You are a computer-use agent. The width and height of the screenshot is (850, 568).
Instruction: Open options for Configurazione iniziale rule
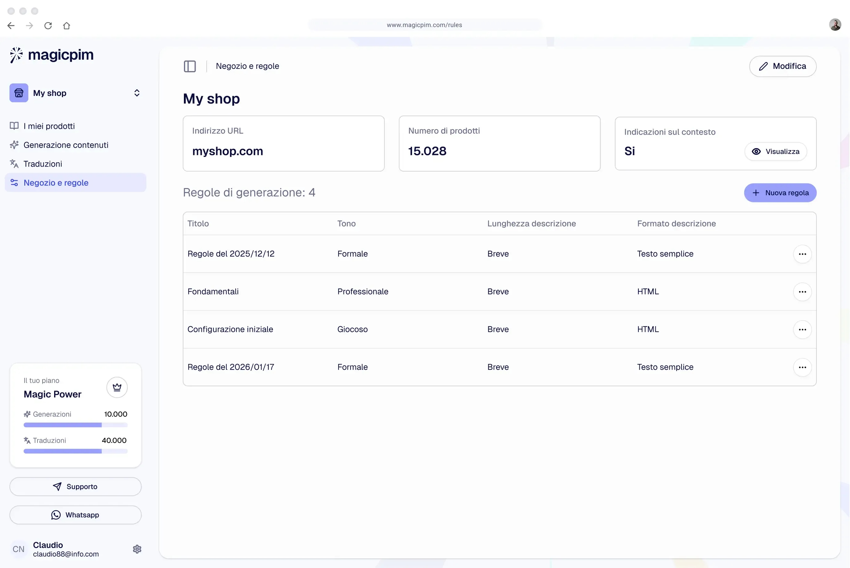click(802, 329)
